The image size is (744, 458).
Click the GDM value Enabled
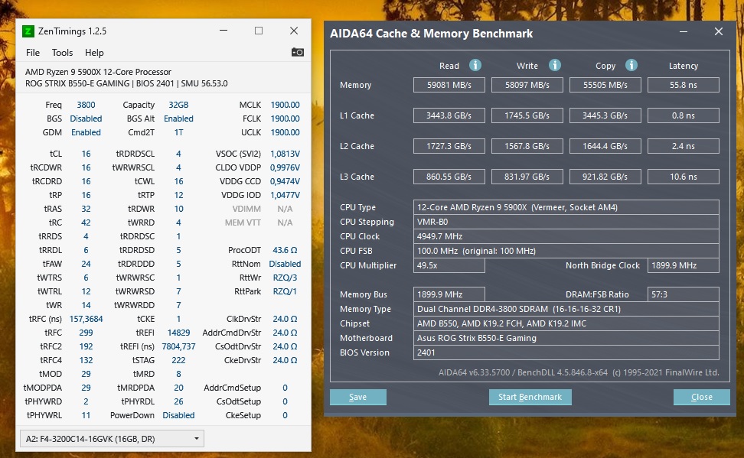86,132
